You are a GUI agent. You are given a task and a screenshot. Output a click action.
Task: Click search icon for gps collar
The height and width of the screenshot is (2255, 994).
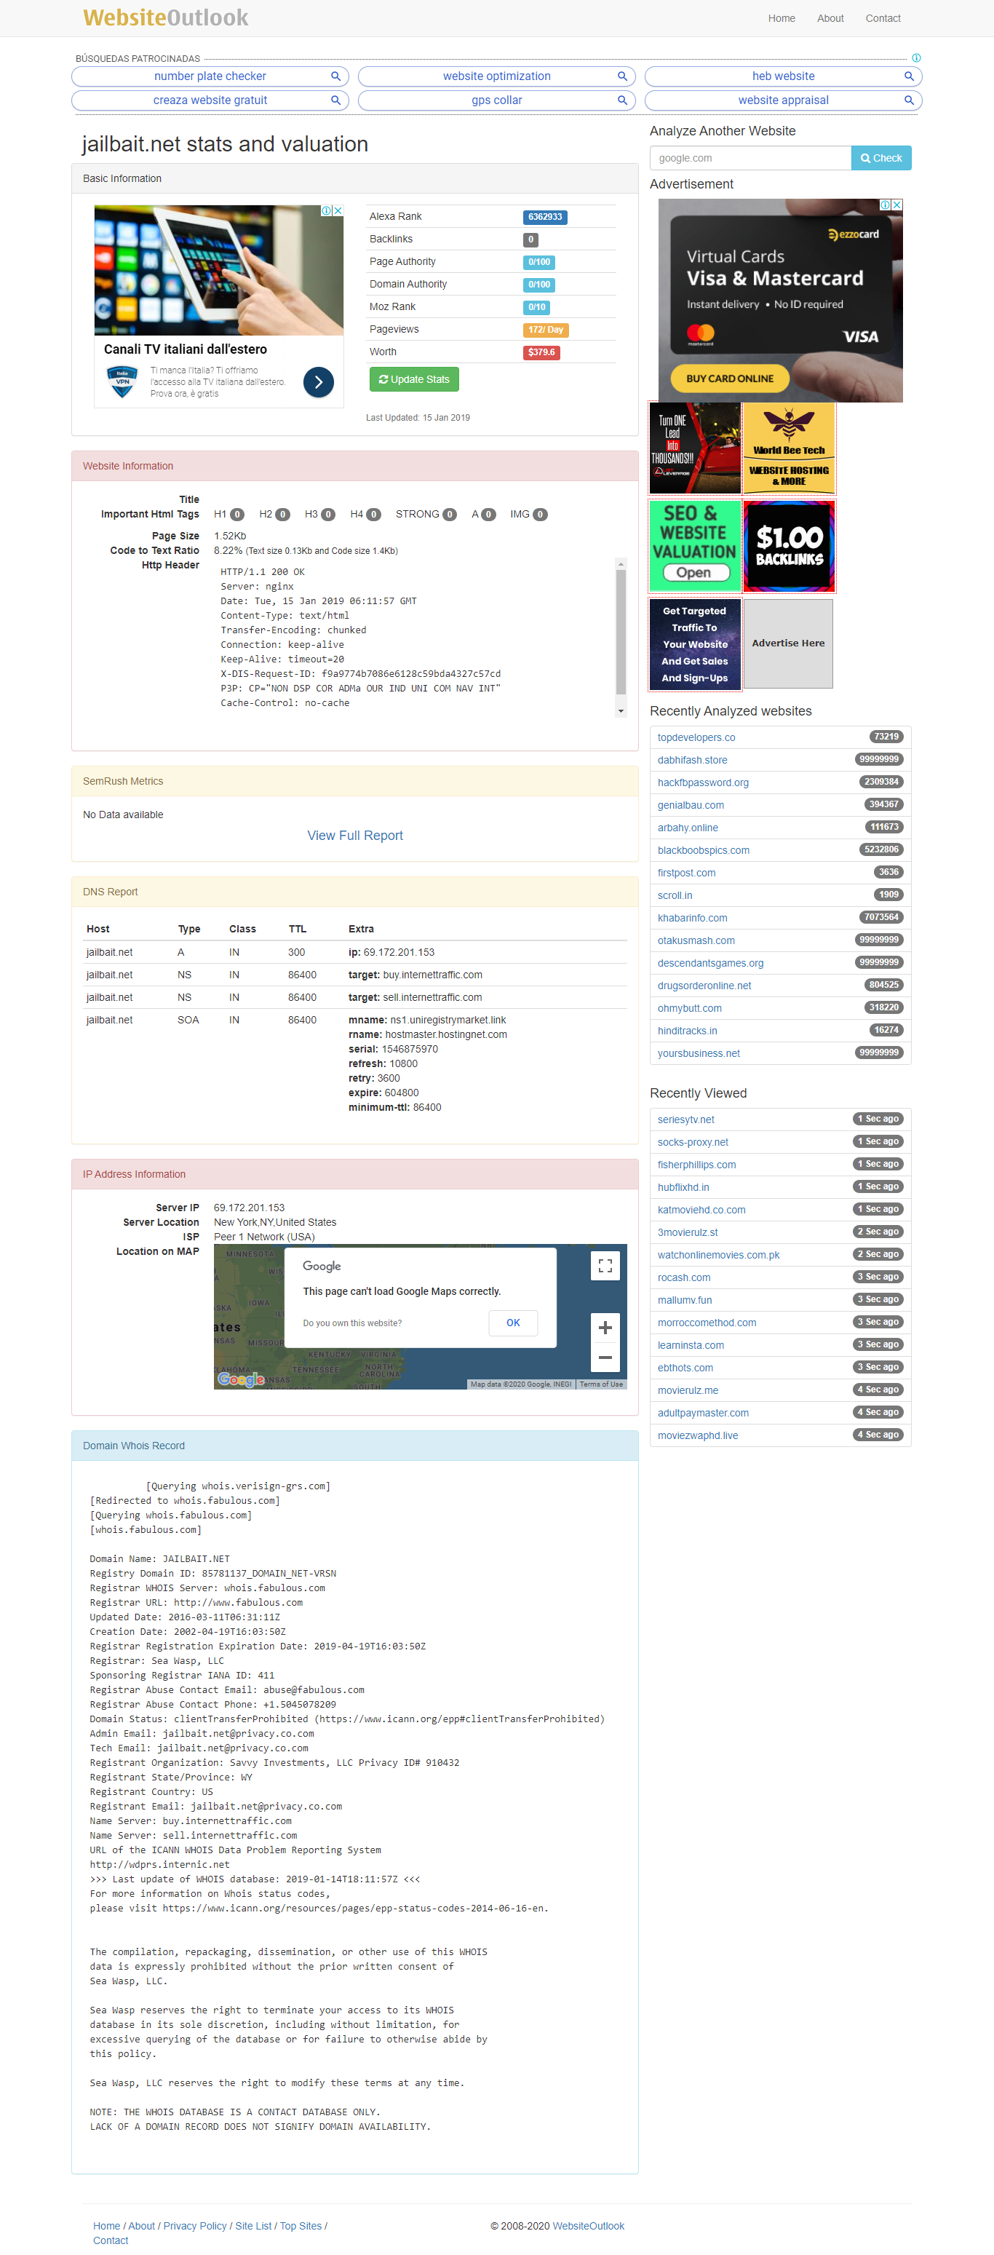(x=622, y=100)
